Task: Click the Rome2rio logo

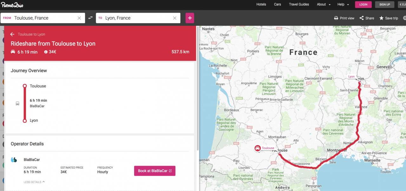Action: tap(12, 5)
